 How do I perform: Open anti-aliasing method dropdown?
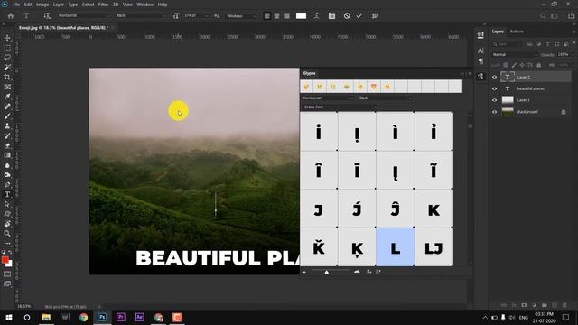pos(241,16)
